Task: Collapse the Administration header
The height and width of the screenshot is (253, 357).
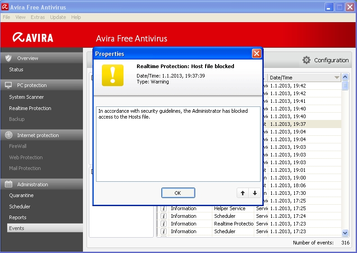Action: (41, 184)
